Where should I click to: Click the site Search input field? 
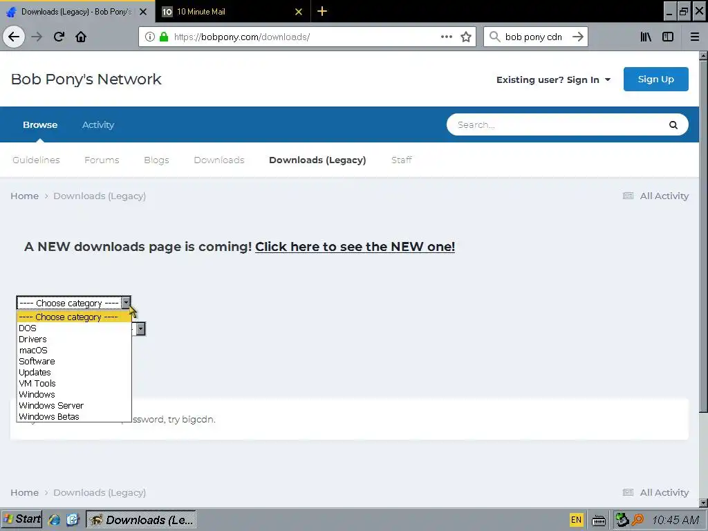tap(560, 125)
